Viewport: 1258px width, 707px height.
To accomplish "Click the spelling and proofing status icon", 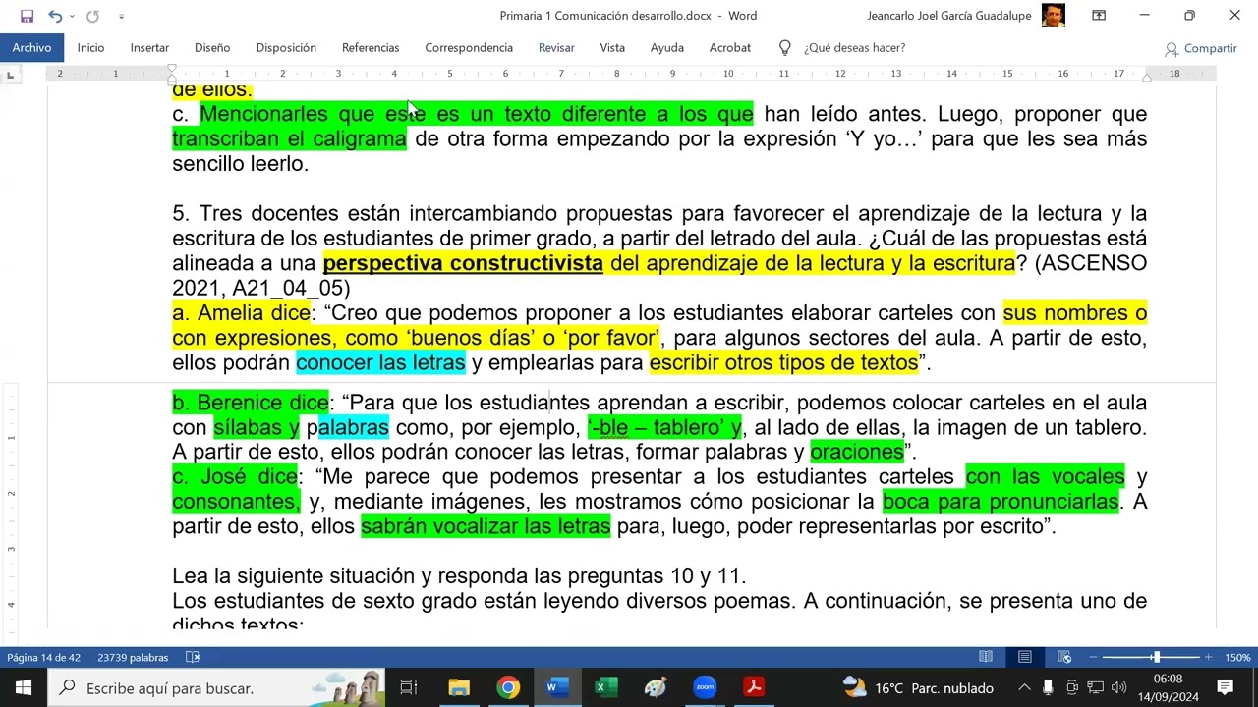I will [x=194, y=658].
